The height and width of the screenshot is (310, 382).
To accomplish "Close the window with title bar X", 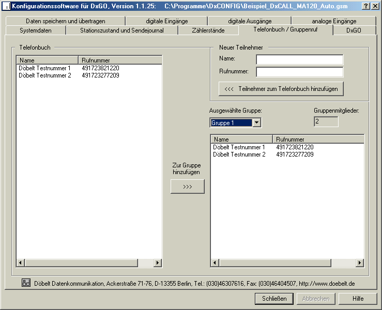I will point(375,6).
